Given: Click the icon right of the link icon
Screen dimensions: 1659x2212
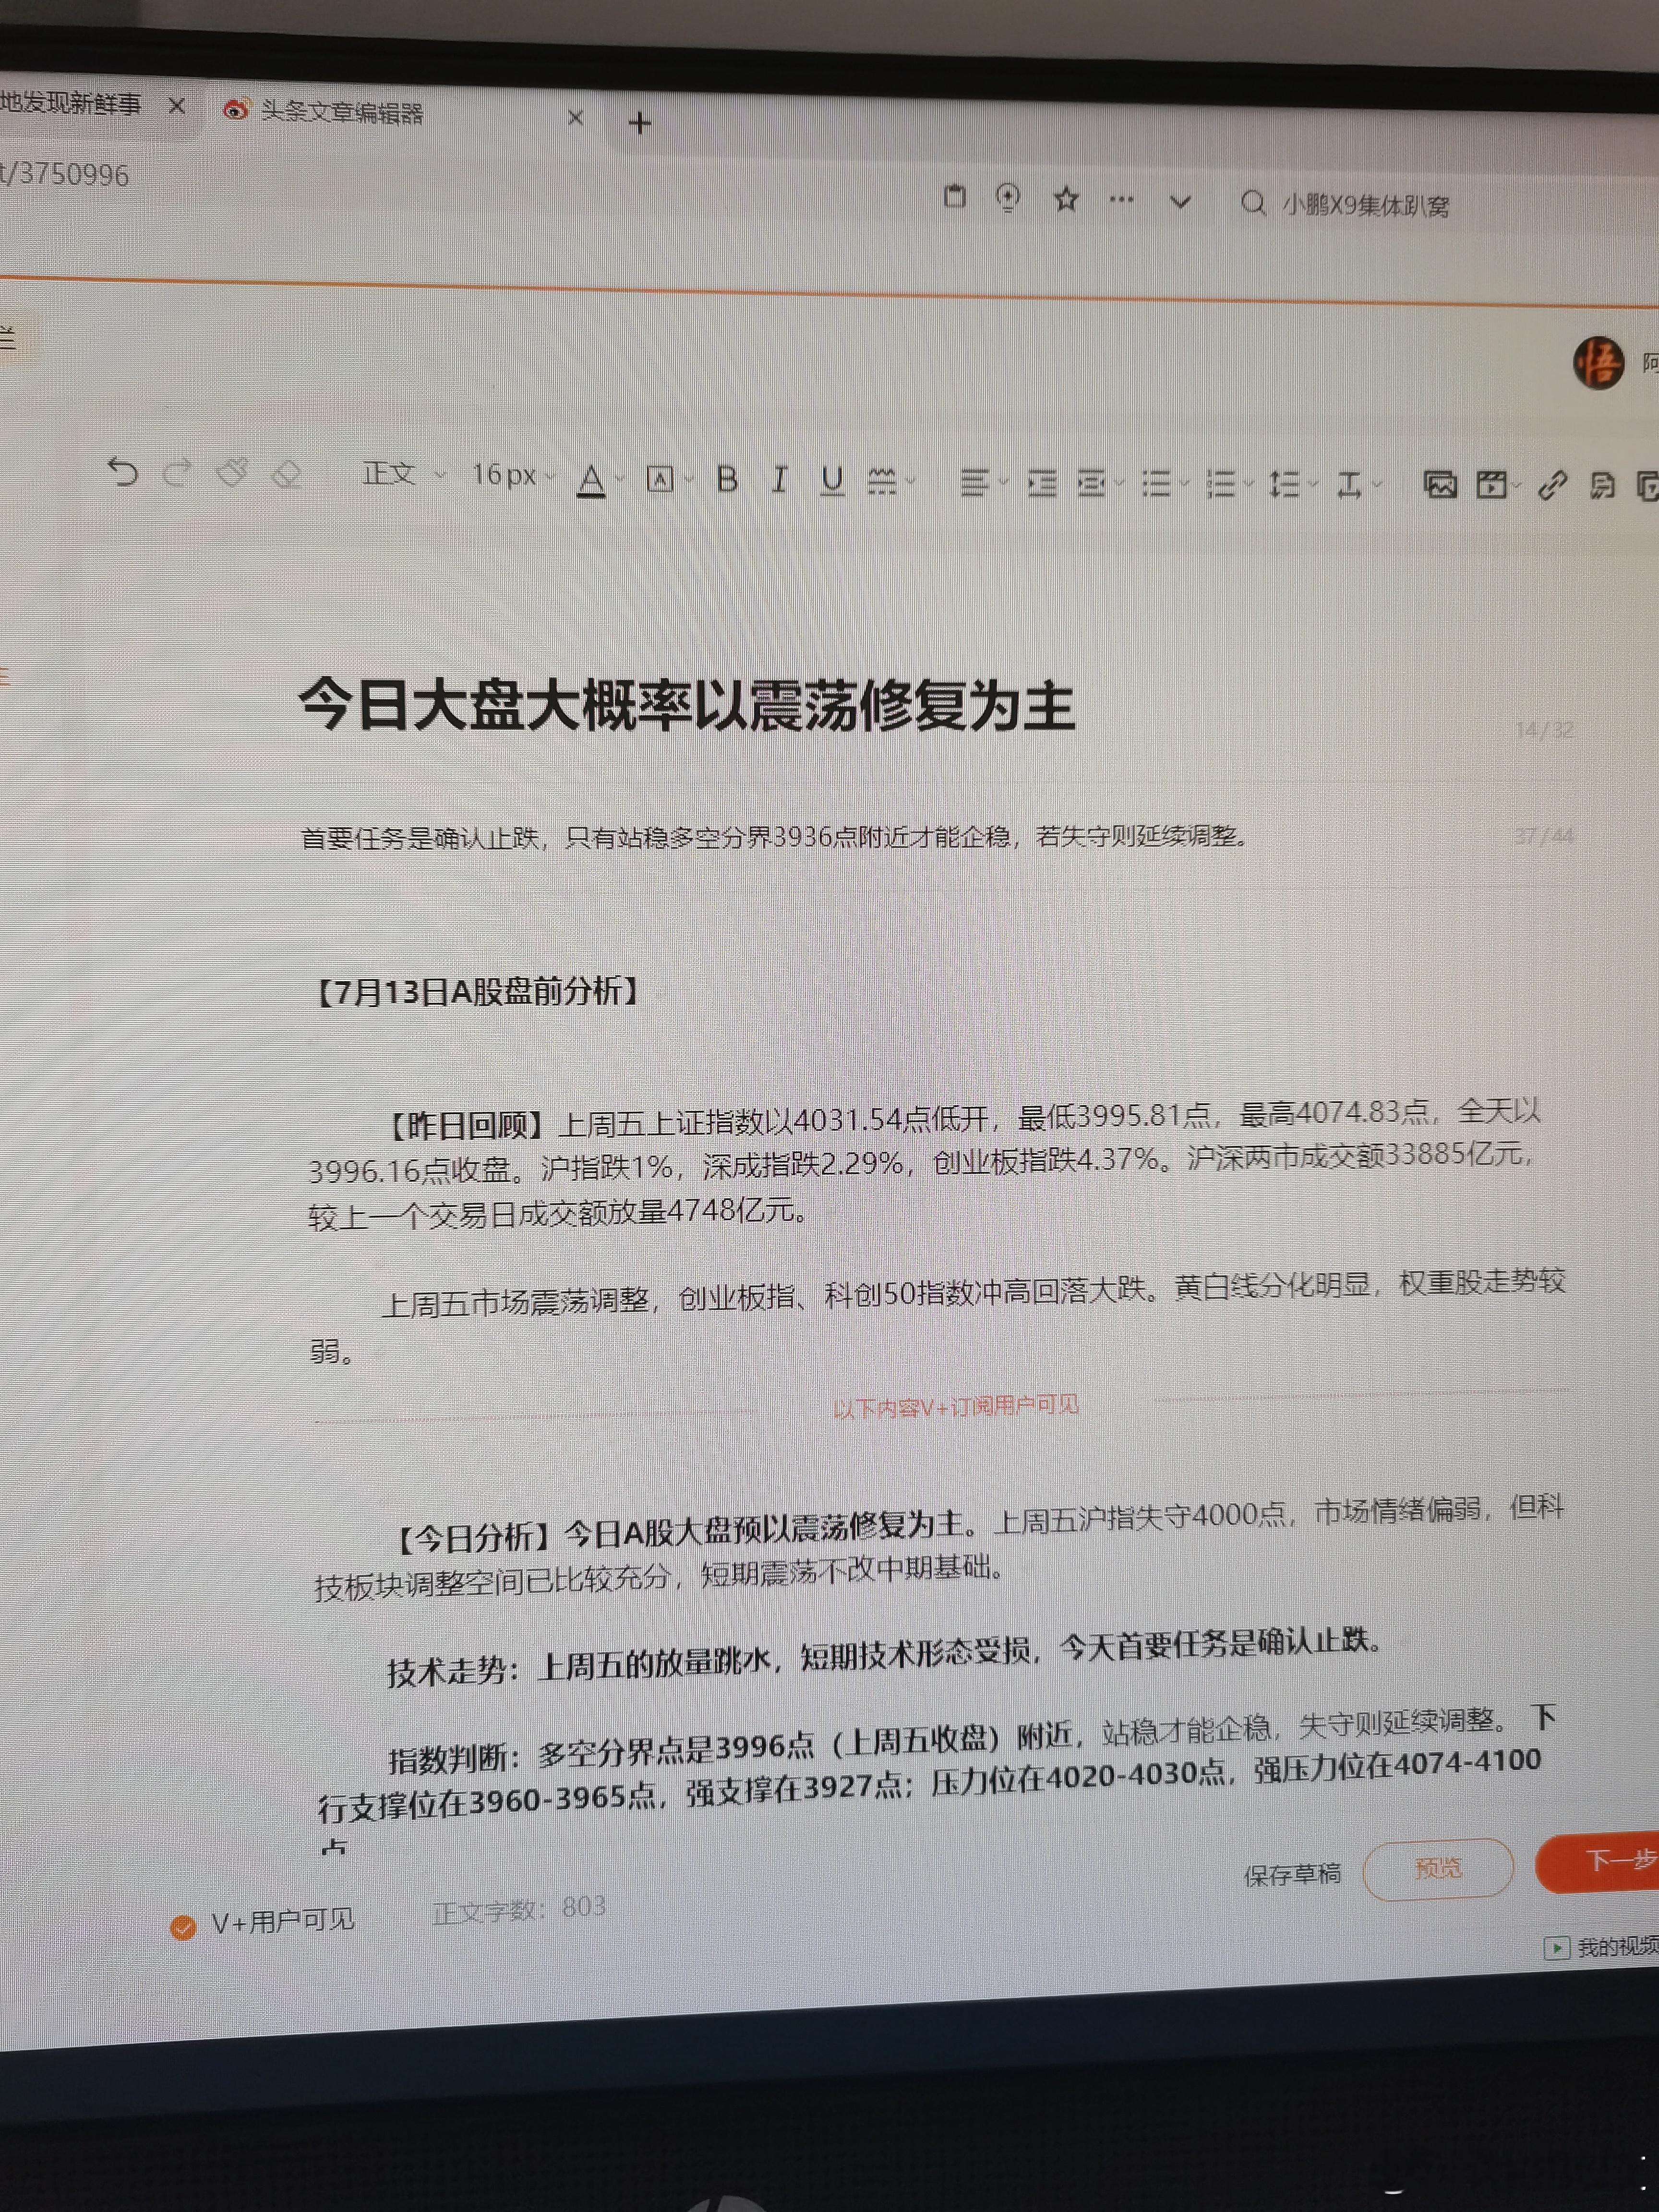Looking at the screenshot, I should [x=1602, y=486].
